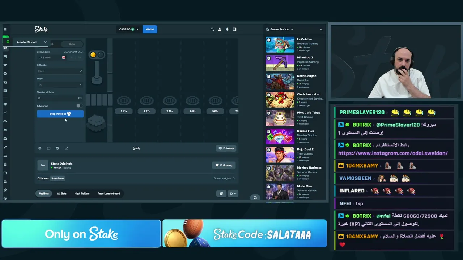Viewport: 463px width, 260px height.
Task: Open the Dead Canyon game thumbnail
Action: click(280, 82)
